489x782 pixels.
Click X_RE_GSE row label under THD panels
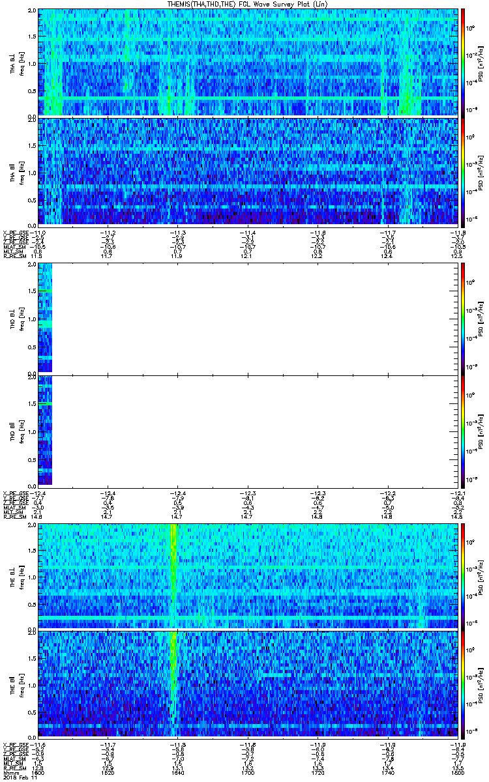coord(16,493)
